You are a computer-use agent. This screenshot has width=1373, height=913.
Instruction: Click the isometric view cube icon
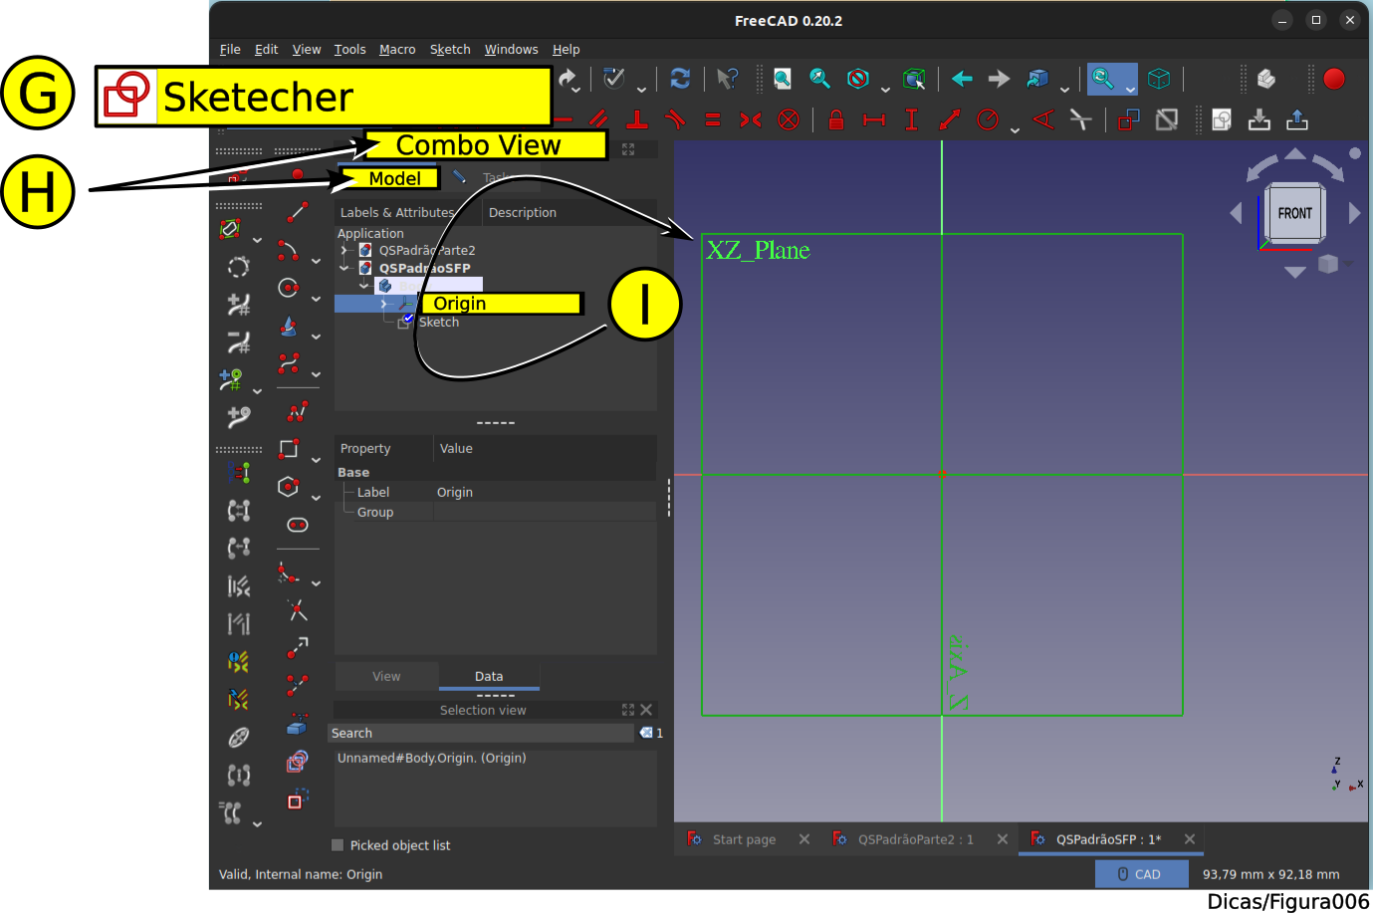(1159, 79)
